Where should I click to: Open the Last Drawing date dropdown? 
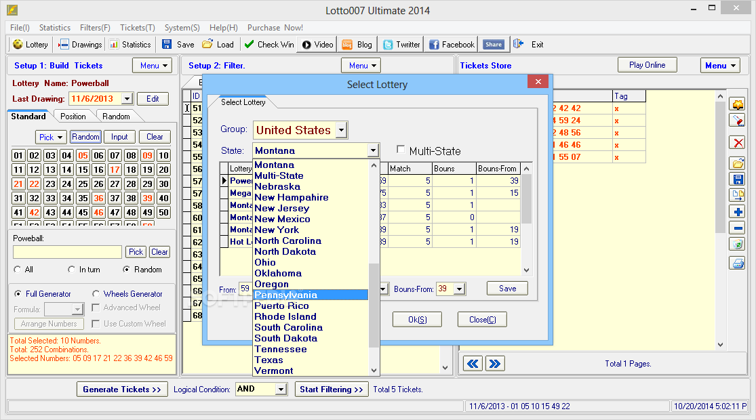(x=127, y=99)
